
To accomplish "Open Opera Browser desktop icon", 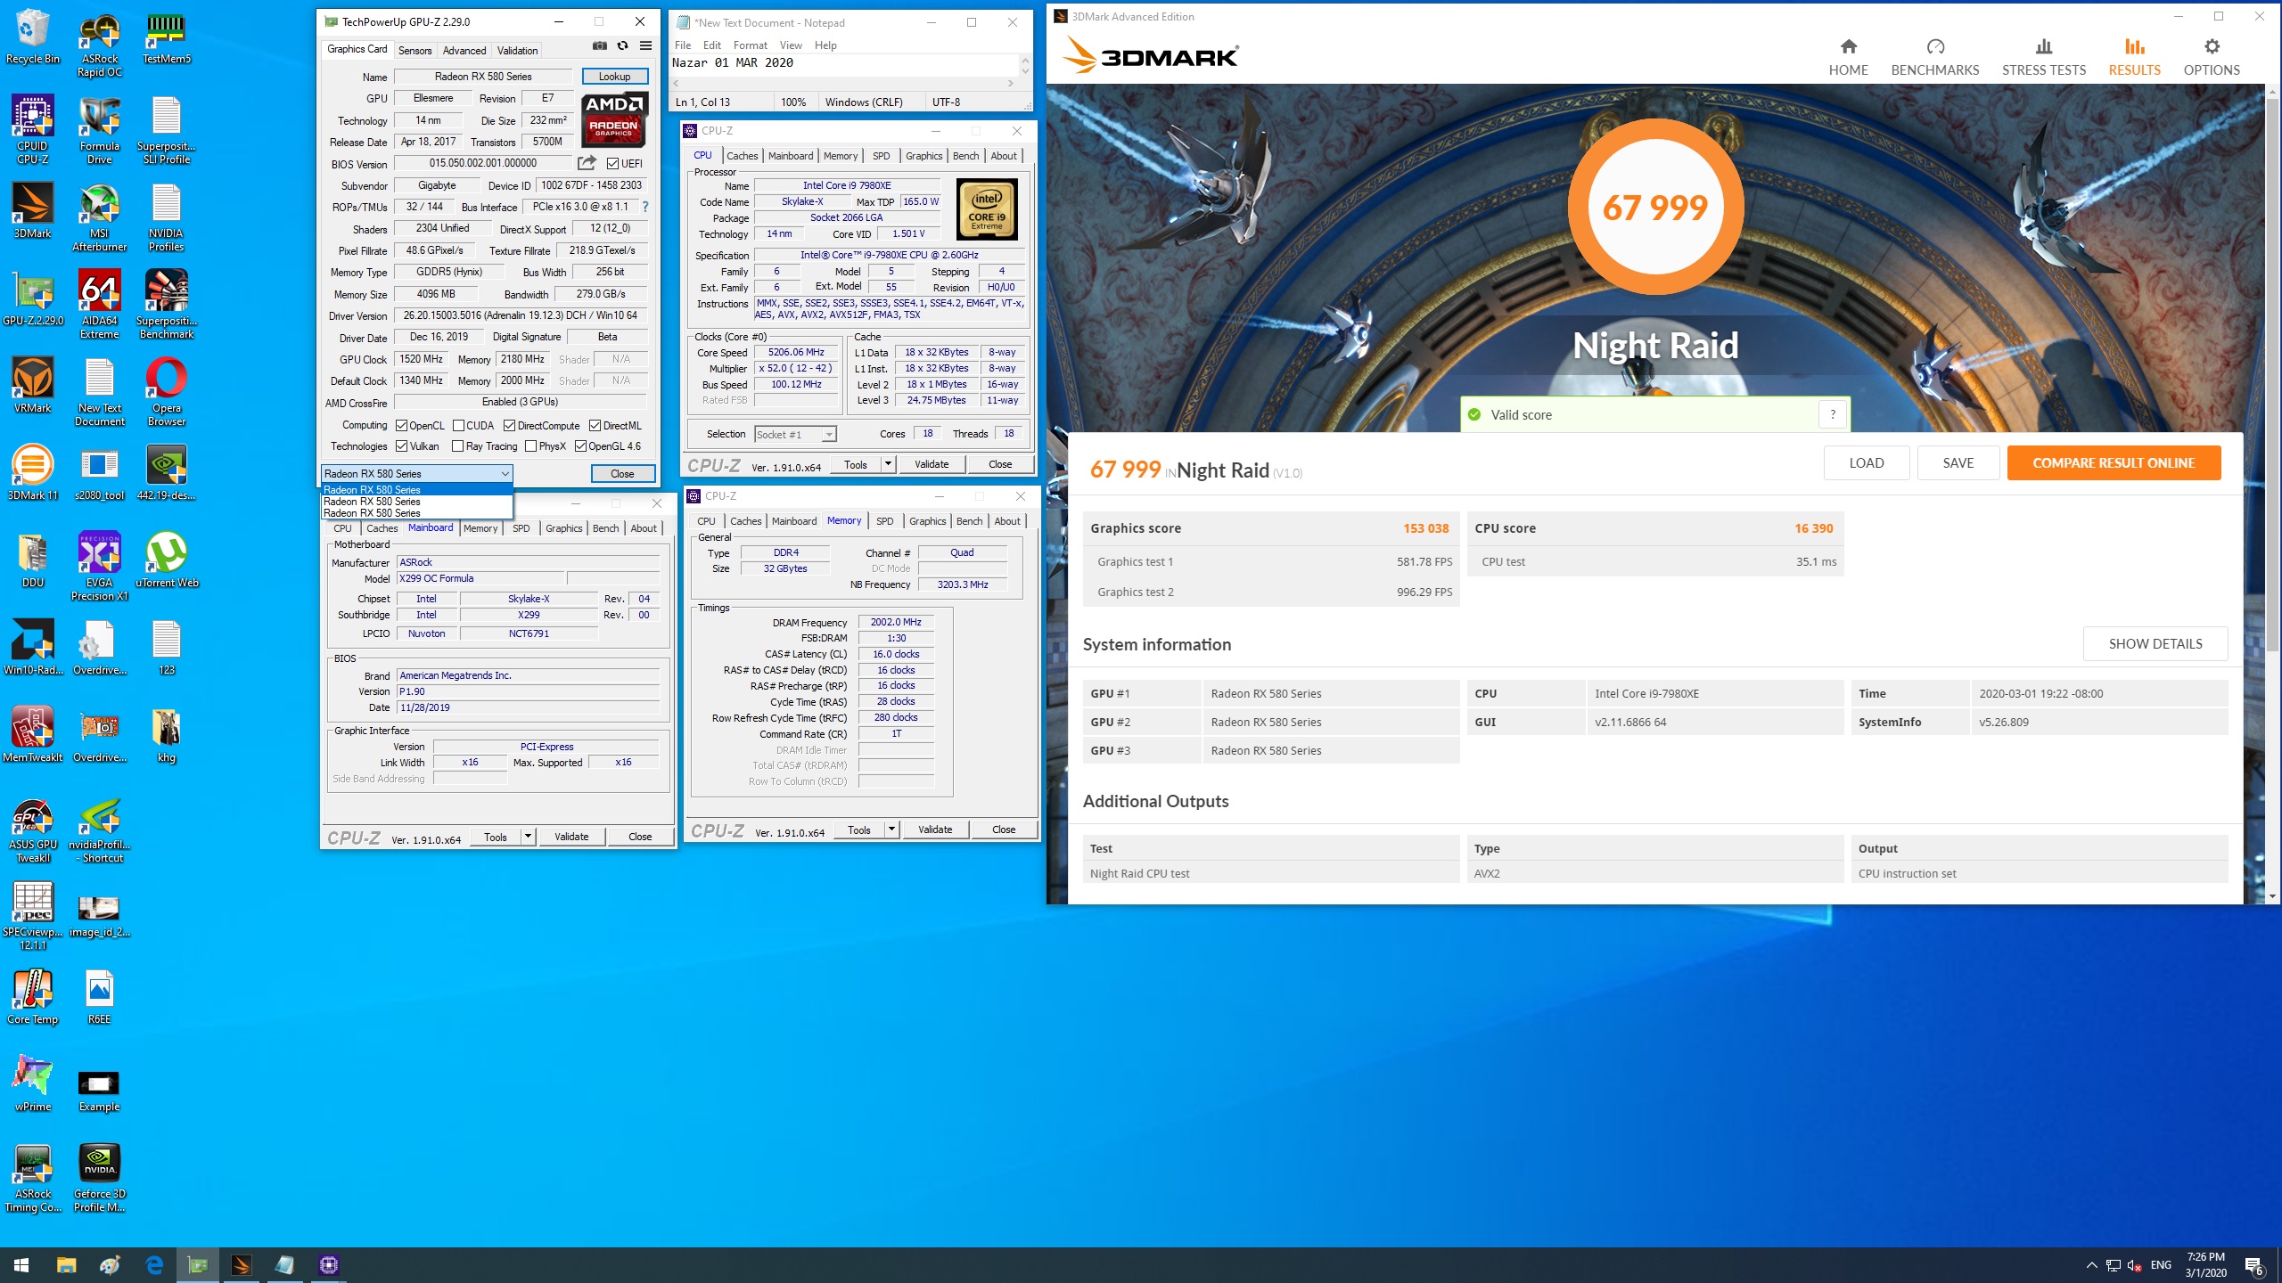I will (167, 392).
